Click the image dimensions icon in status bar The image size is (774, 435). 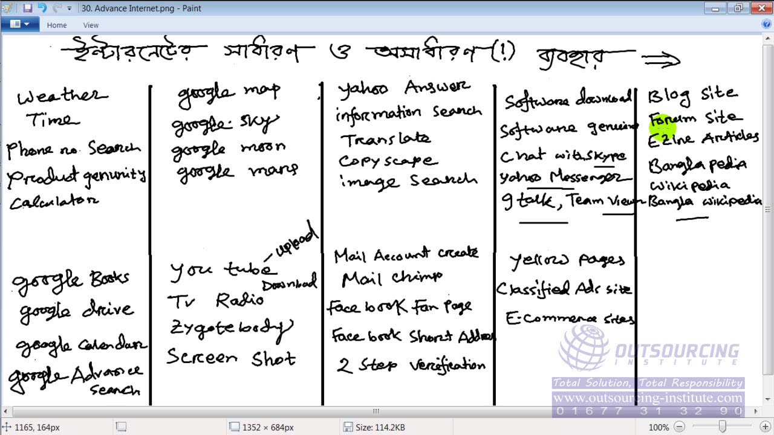(235, 427)
